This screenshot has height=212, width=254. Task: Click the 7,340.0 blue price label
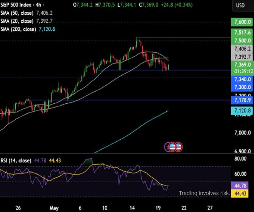pos(242,79)
